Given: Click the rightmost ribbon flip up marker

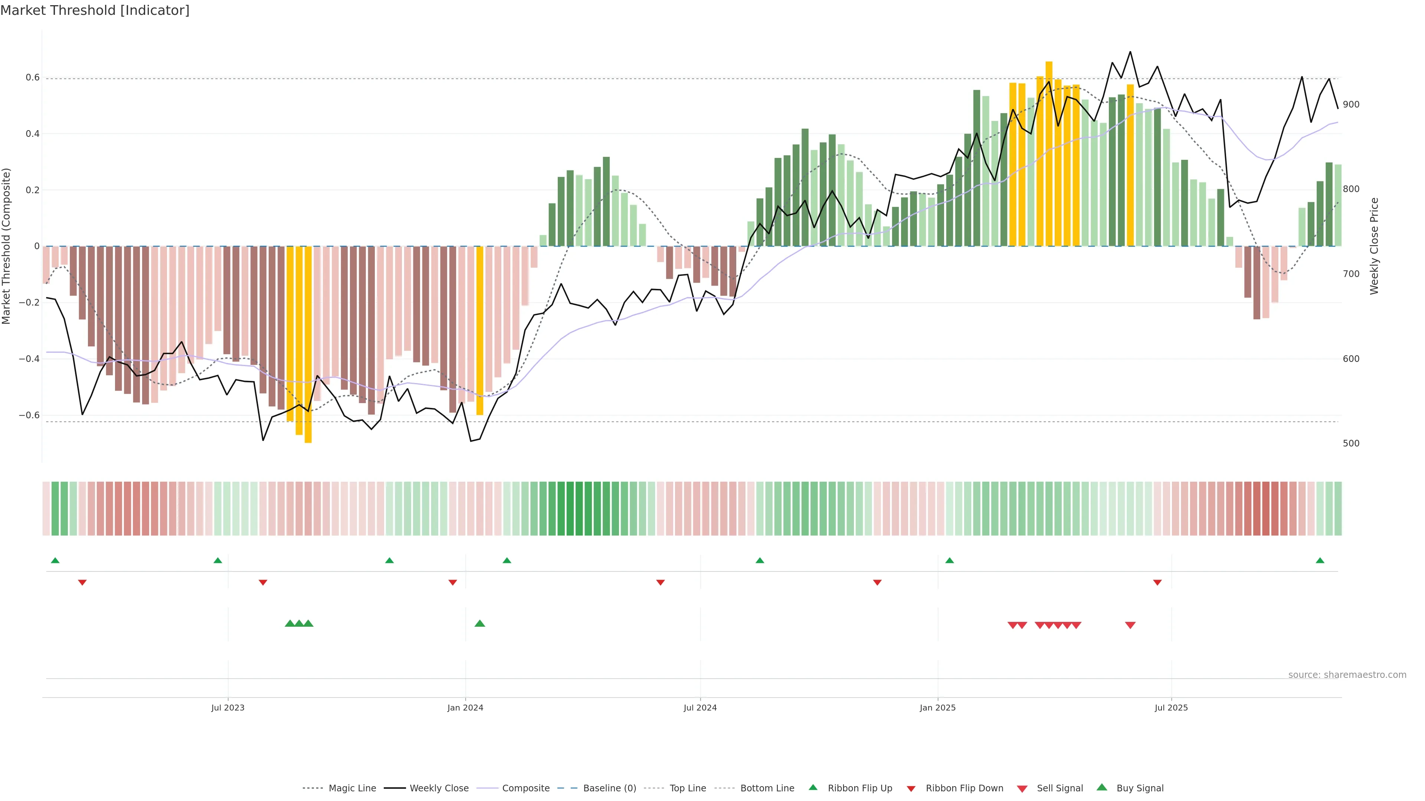Looking at the screenshot, I should tap(1320, 561).
